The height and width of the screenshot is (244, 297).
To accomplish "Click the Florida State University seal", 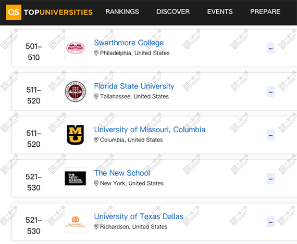I will tap(76, 92).
